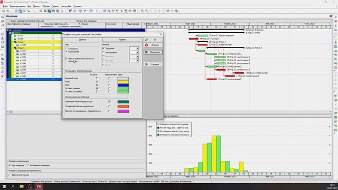Screen dimensions: 338x190
Task: Toggle Плановый объем трудозатрат checkbox
Action: [109, 101]
